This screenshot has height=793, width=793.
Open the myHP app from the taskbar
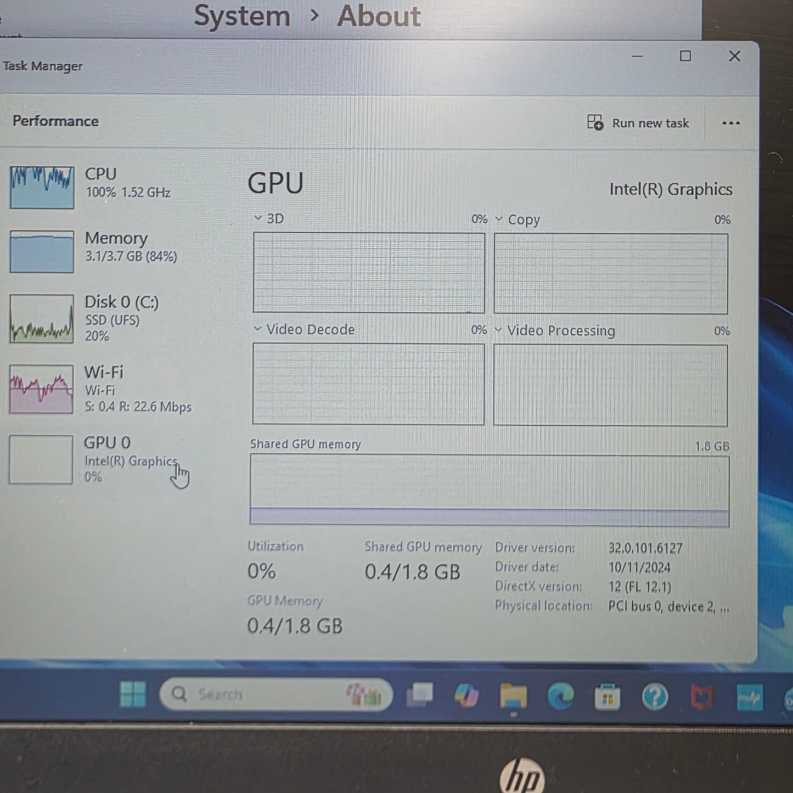point(750,698)
